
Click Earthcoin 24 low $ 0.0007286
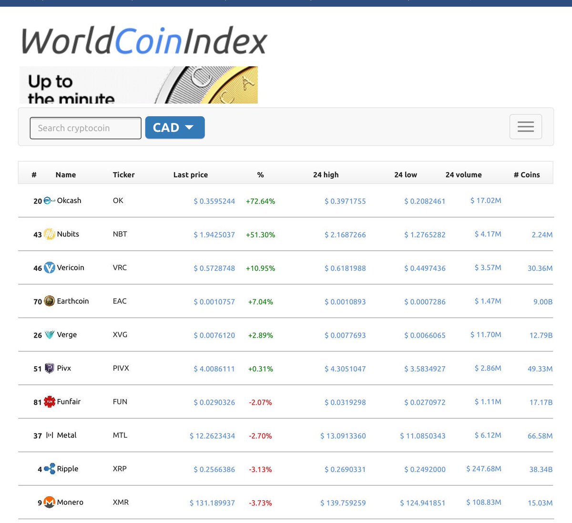[425, 302]
